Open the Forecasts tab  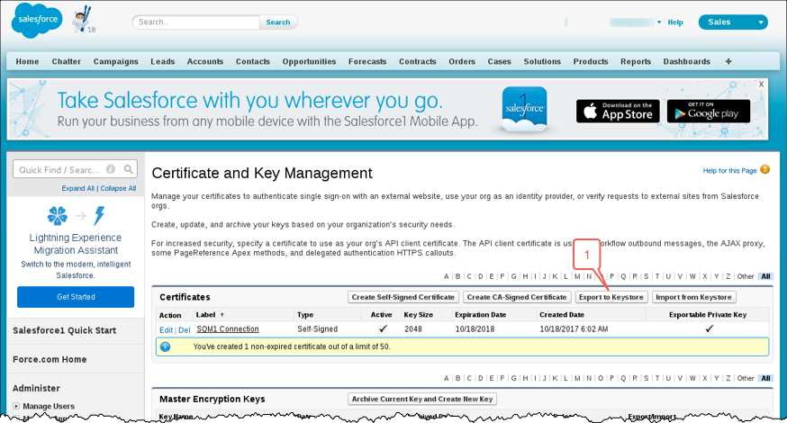pos(367,61)
